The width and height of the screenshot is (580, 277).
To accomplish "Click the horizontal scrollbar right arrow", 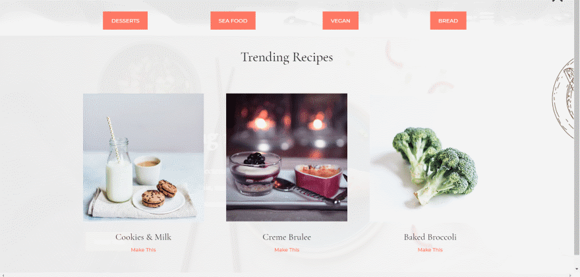I will click(x=570, y=275).
